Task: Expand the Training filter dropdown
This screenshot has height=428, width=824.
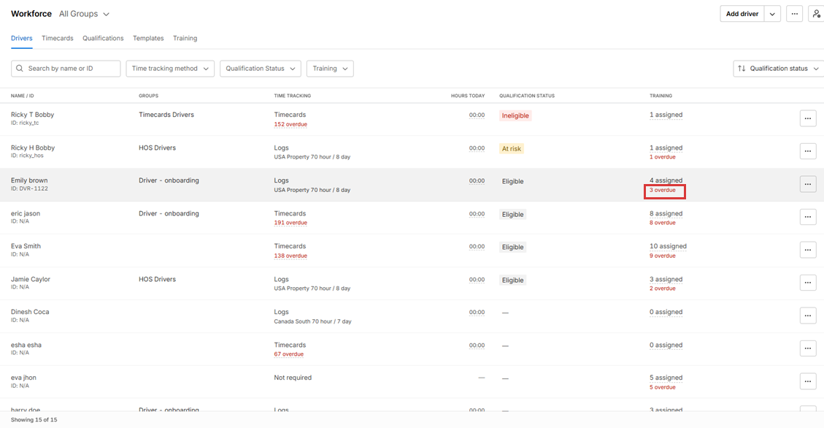Action: pyautogui.click(x=329, y=69)
